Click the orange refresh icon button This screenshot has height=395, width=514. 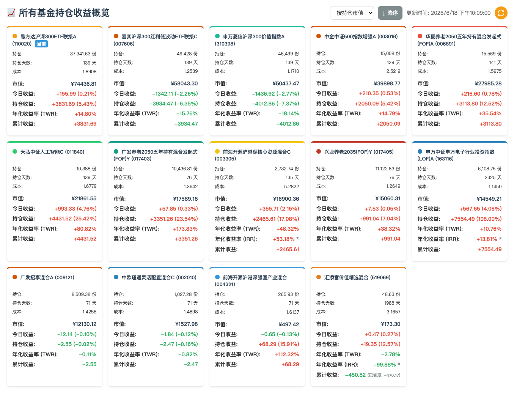tap(501, 13)
